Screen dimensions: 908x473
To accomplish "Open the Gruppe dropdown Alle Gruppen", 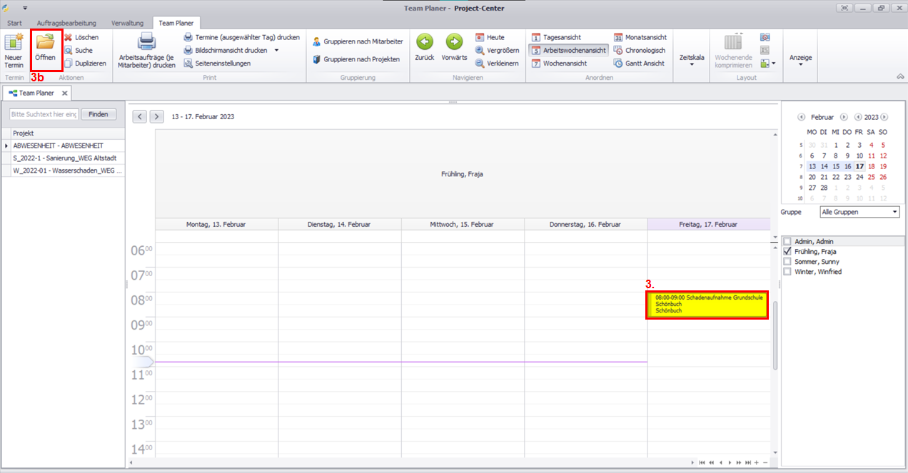I will (859, 212).
